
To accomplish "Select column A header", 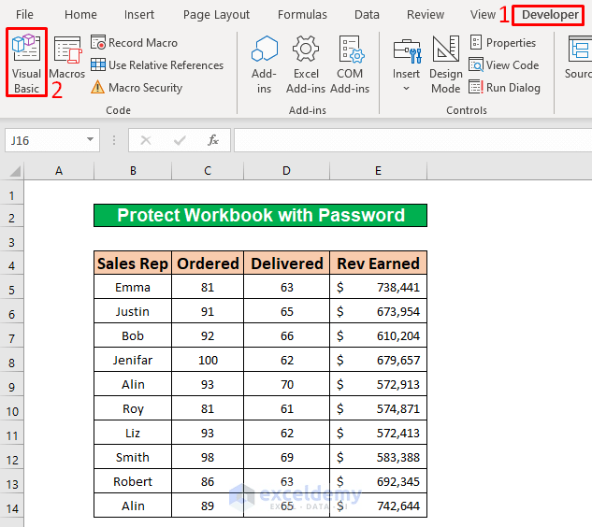I will (x=59, y=171).
